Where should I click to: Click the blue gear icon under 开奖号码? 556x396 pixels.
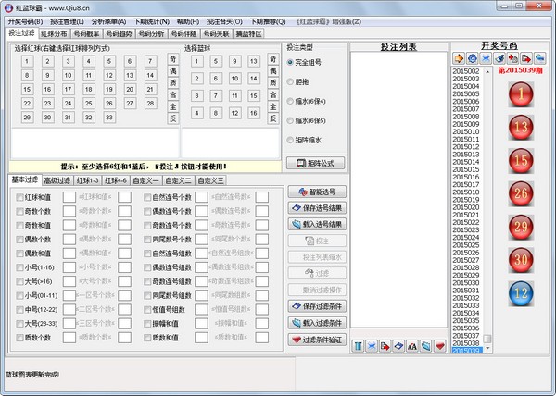click(473, 58)
